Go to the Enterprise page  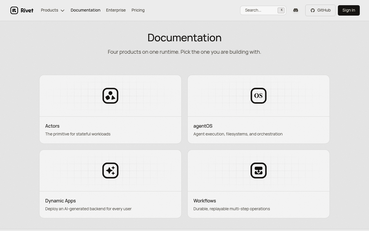(116, 10)
